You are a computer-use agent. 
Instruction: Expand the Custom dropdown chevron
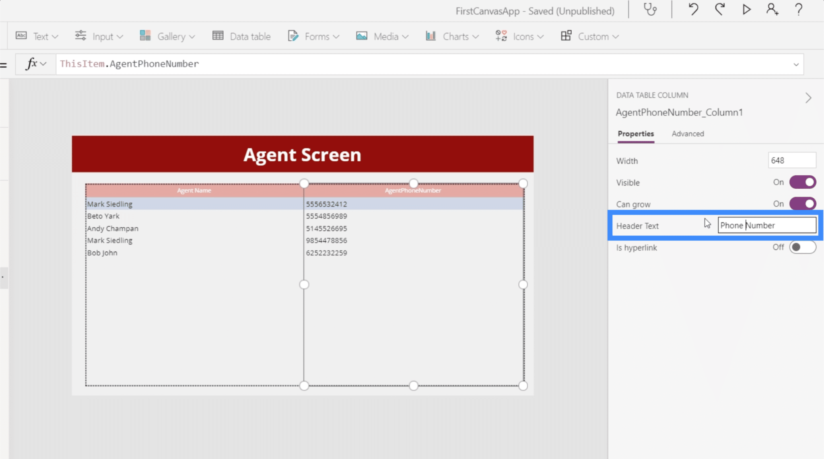616,37
